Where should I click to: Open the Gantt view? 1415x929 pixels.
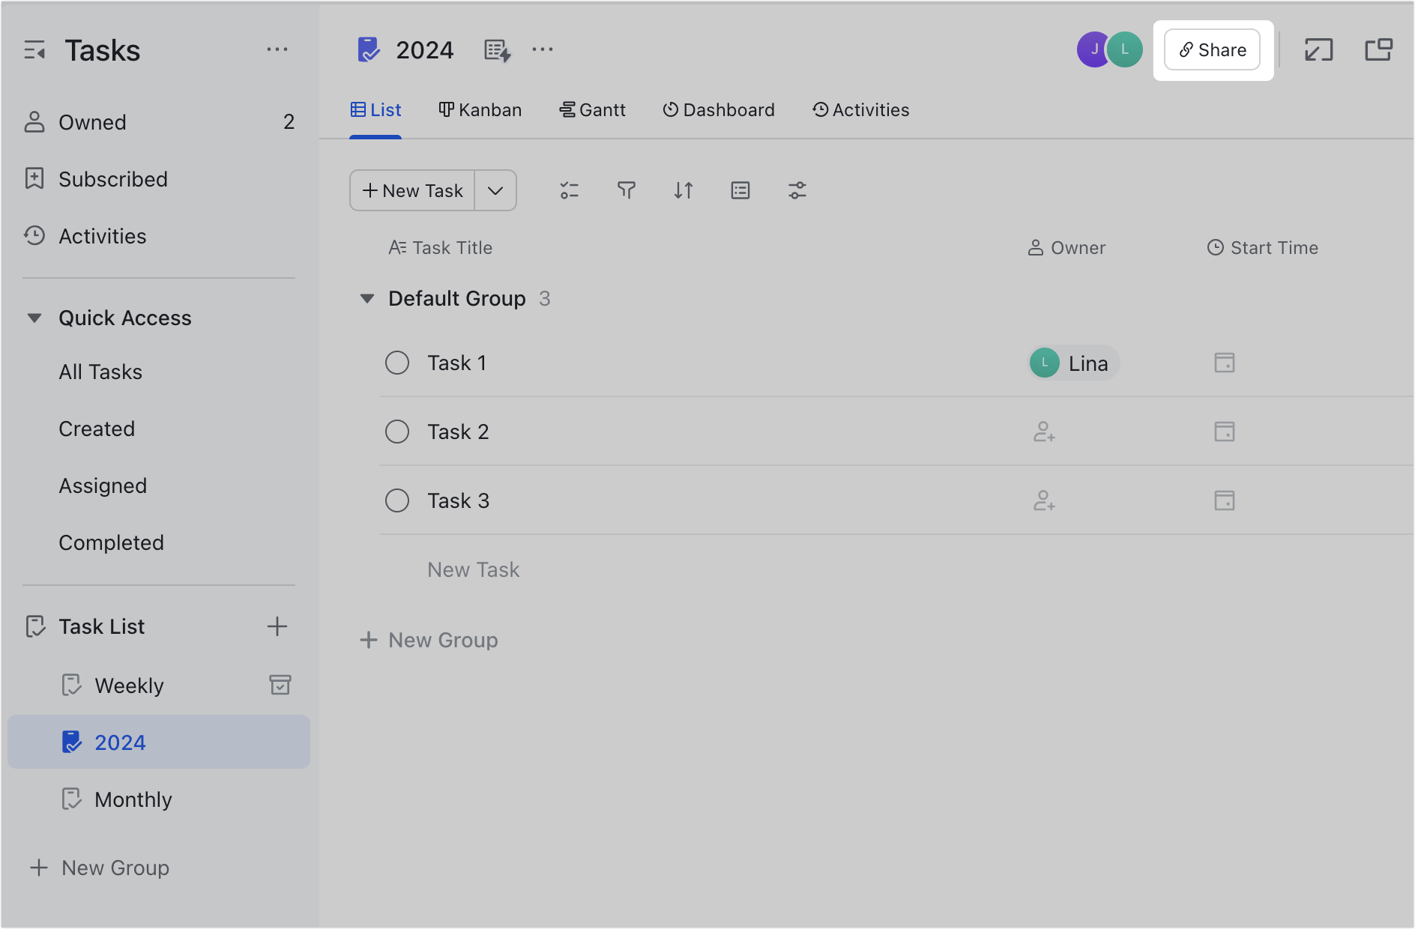pyautogui.click(x=593, y=109)
